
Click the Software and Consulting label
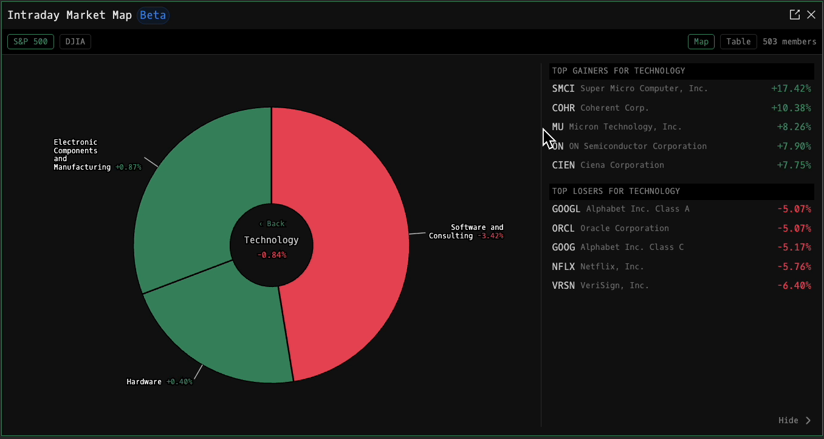tap(466, 232)
